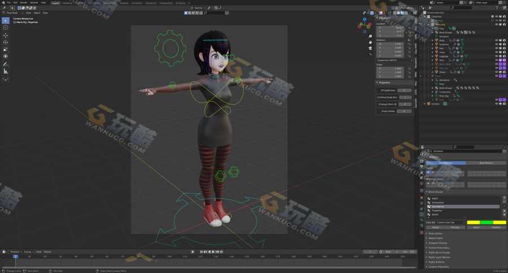Select the Secondaries bone group row
The width and height of the screenshot is (508, 273).
pyautogui.click(x=464, y=206)
